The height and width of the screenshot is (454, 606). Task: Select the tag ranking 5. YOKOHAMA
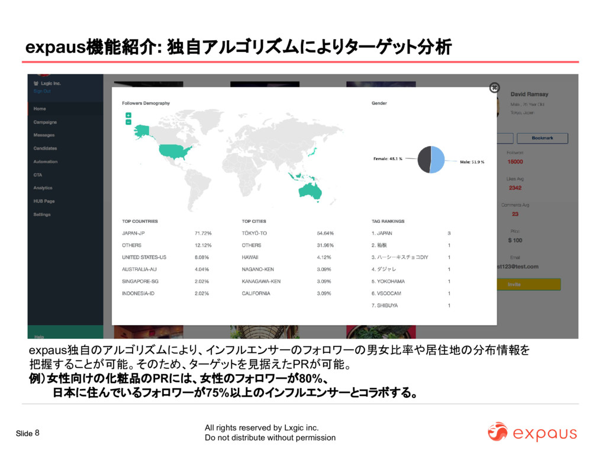point(411,281)
